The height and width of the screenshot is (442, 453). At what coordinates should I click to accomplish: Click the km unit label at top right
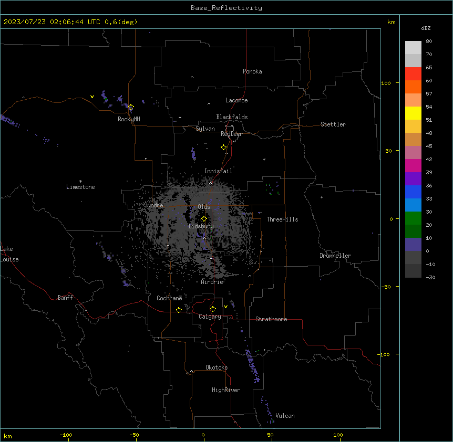pyautogui.click(x=391, y=22)
